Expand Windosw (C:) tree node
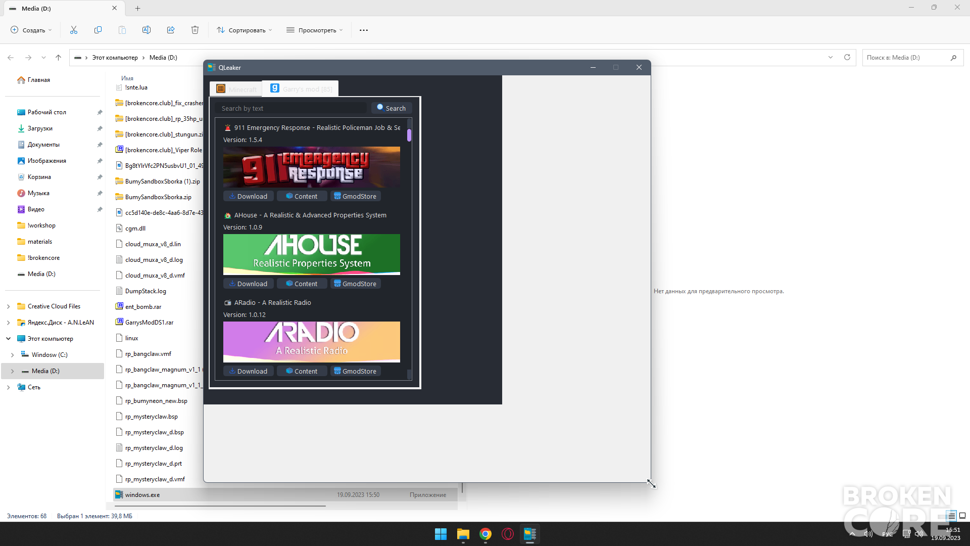This screenshot has height=546, width=970. (x=13, y=355)
